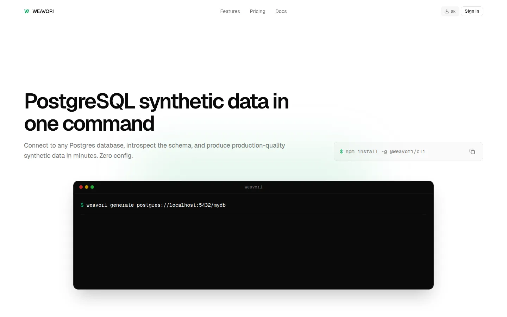Click the green terminal window dot
The height and width of the screenshot is (317, 507).
(92, 187)
